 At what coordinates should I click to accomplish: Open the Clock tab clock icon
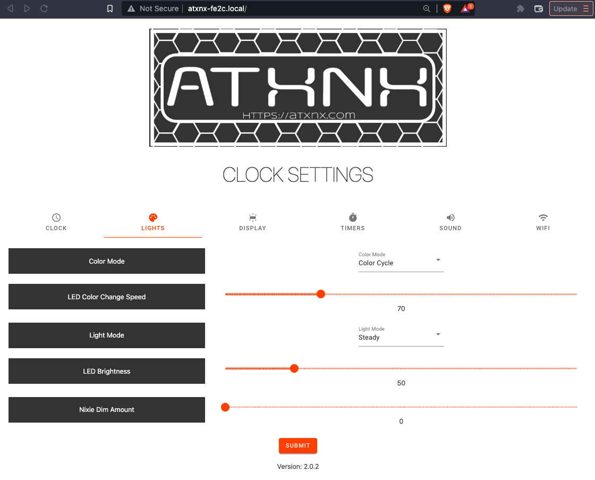point(56,217)
